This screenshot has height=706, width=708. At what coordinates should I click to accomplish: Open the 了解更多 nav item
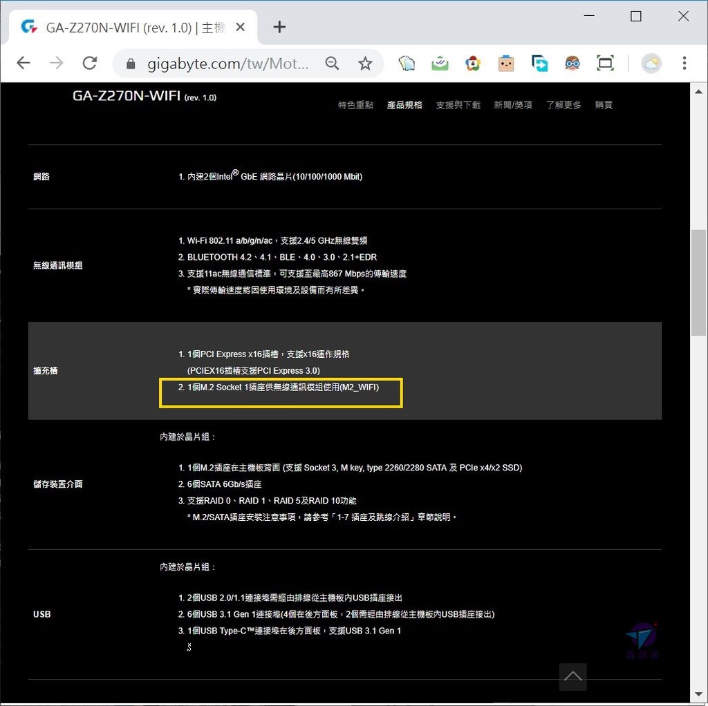tap(563, 105)
